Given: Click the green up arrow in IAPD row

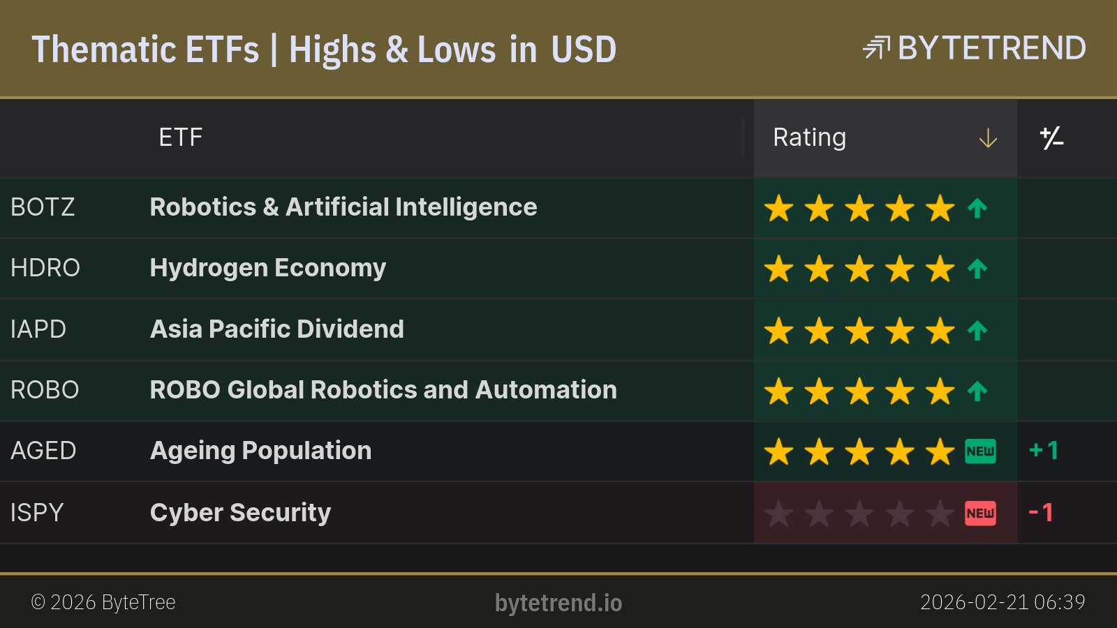Looking at the screenshot, I should click(x=977, y=330).
